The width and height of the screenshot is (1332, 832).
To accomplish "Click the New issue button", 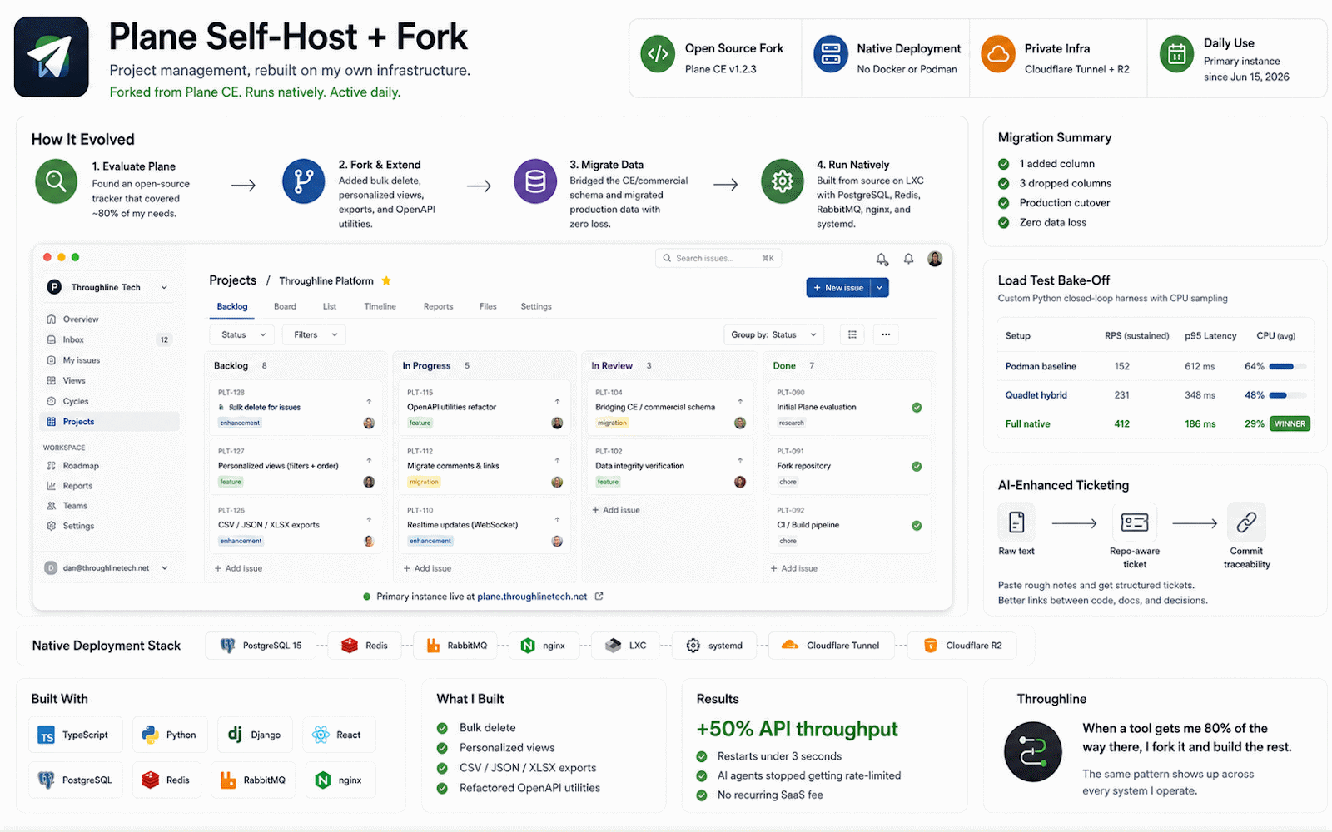I will [x=838, y=287].
